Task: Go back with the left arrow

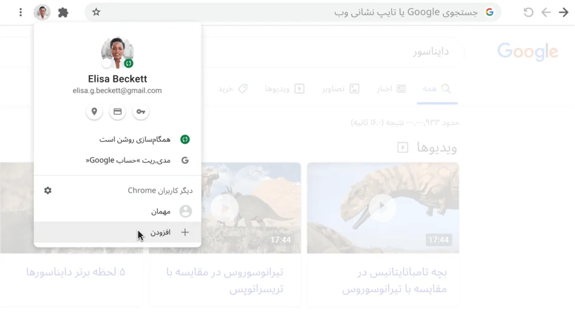Action: click(x=546, y=12)
